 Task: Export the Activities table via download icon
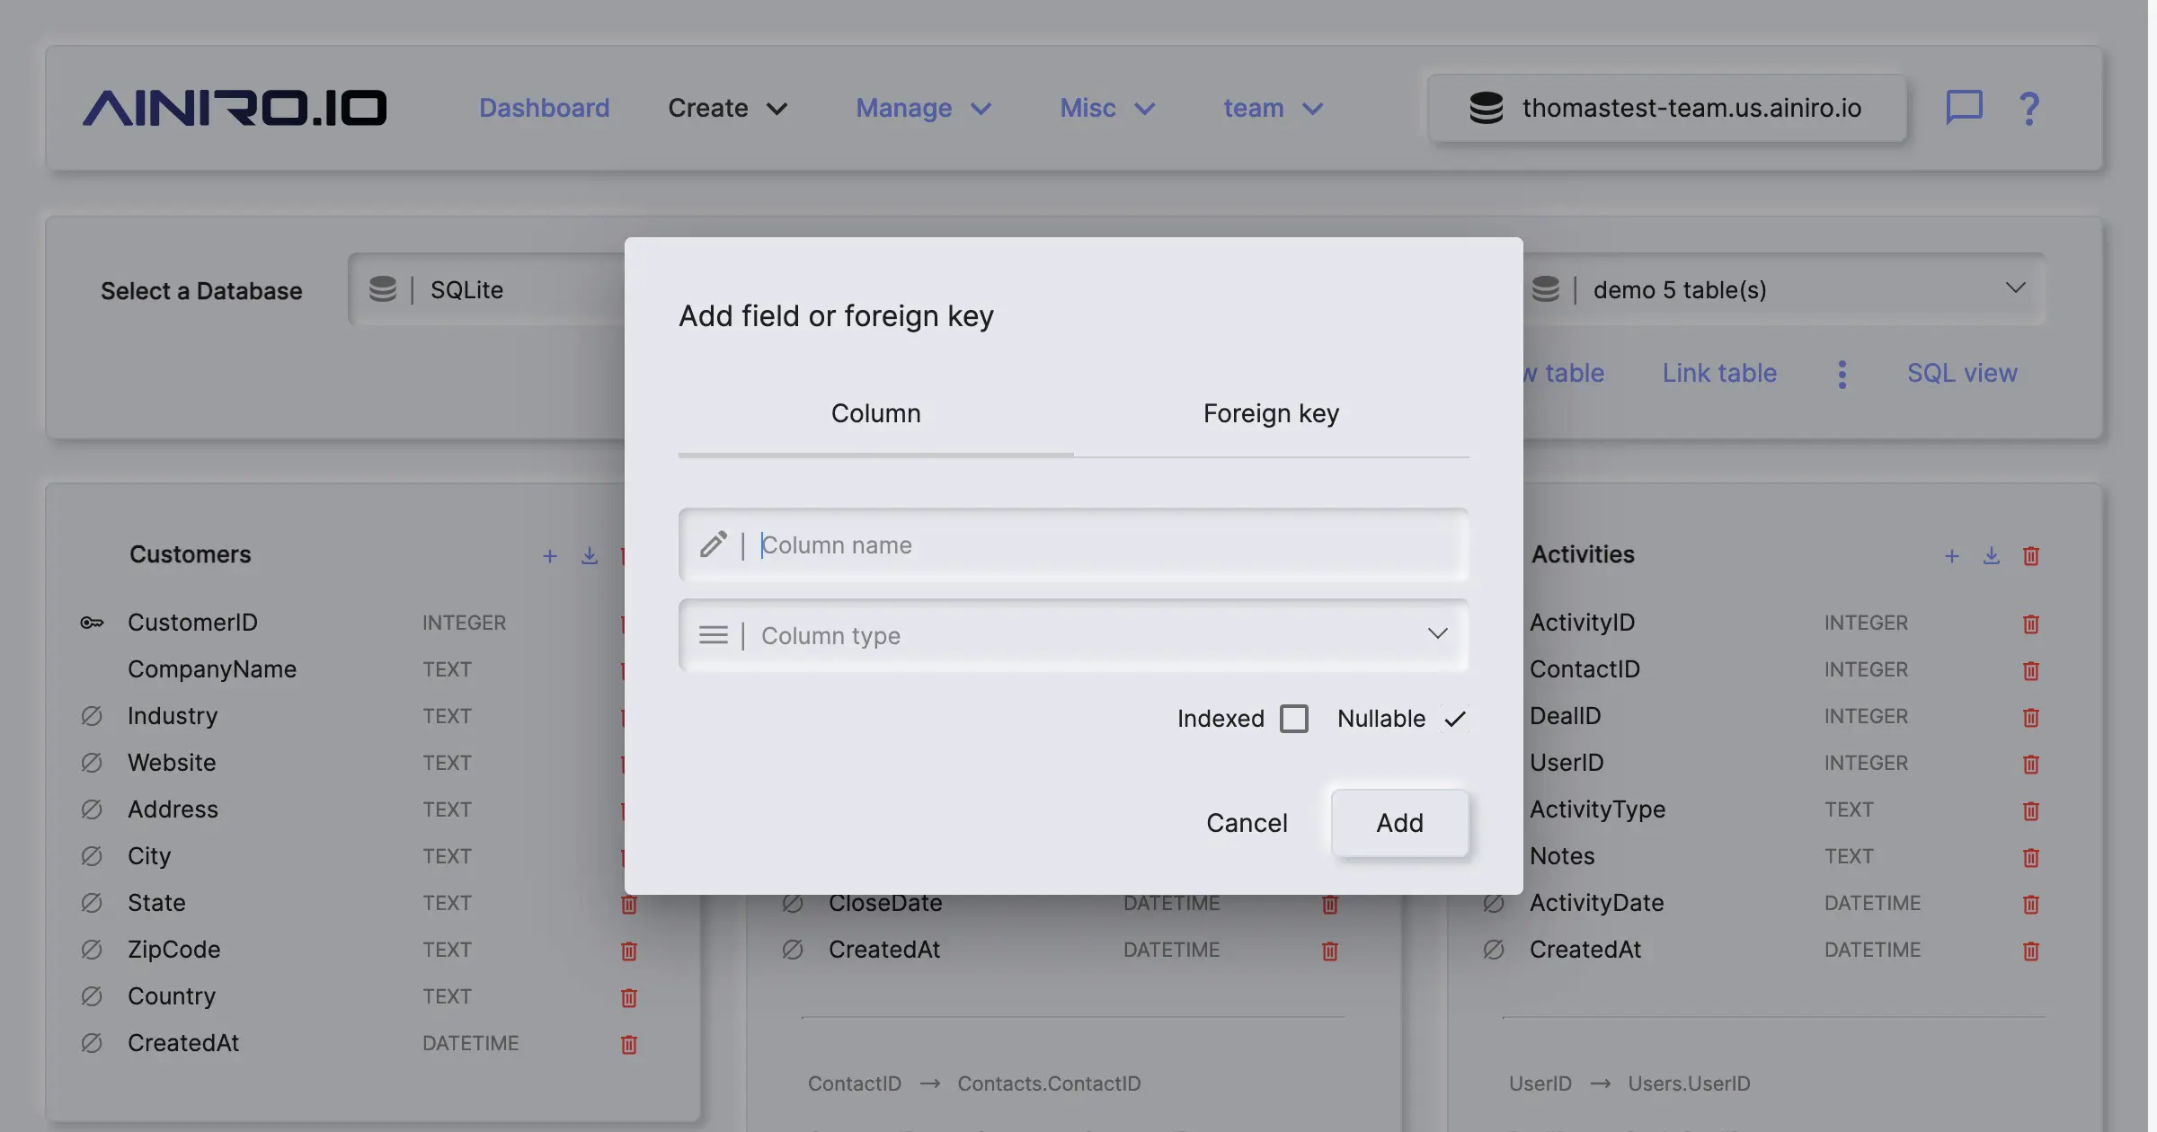[1991, 556]
